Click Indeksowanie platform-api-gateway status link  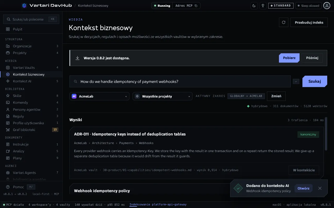pyautogui.click(x=158, y=204)
